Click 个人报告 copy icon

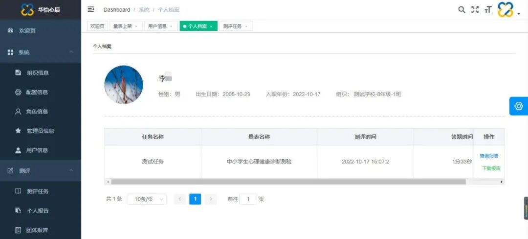pos(18,211)
